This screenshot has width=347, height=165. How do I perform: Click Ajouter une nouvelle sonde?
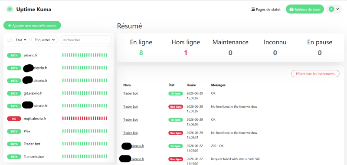point(32,26)
